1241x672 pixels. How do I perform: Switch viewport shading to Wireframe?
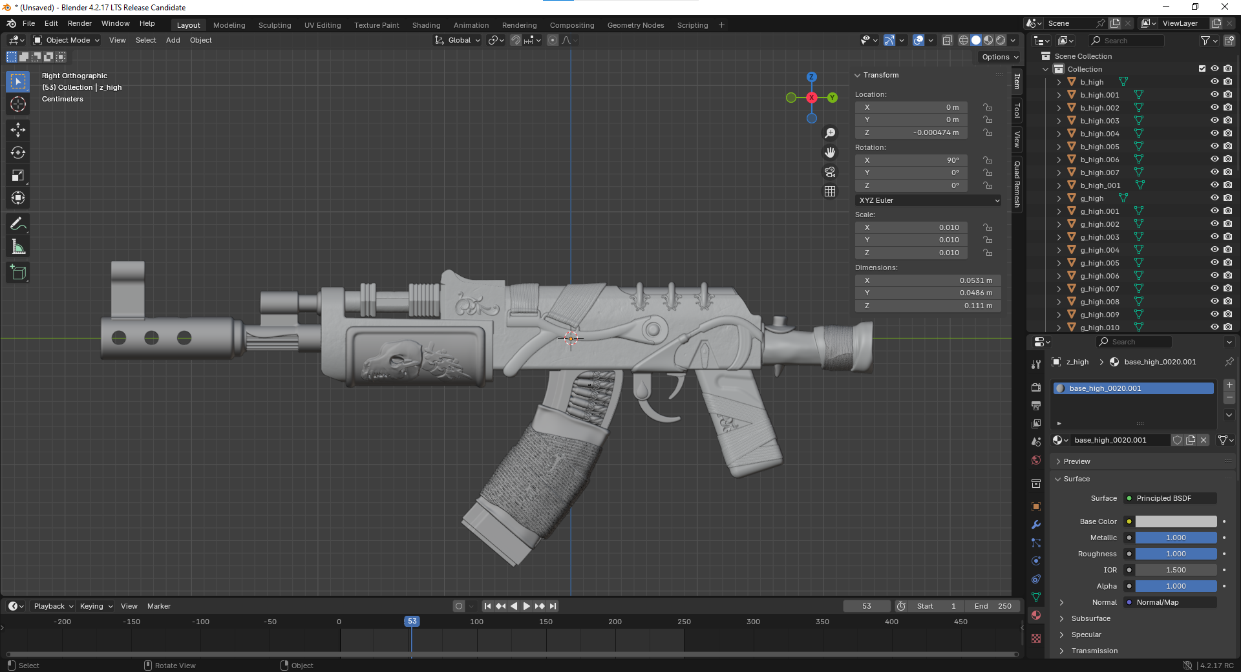click(964, 40)
